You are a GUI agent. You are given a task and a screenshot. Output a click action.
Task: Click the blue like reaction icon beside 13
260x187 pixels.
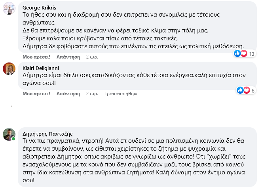238,53
